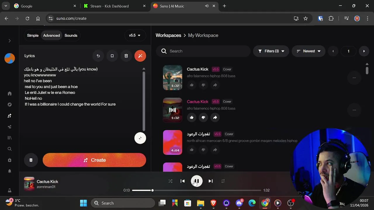
Task: Click the playing Cactus Kick cover thumbnail
Action: (x=172, y=110)
